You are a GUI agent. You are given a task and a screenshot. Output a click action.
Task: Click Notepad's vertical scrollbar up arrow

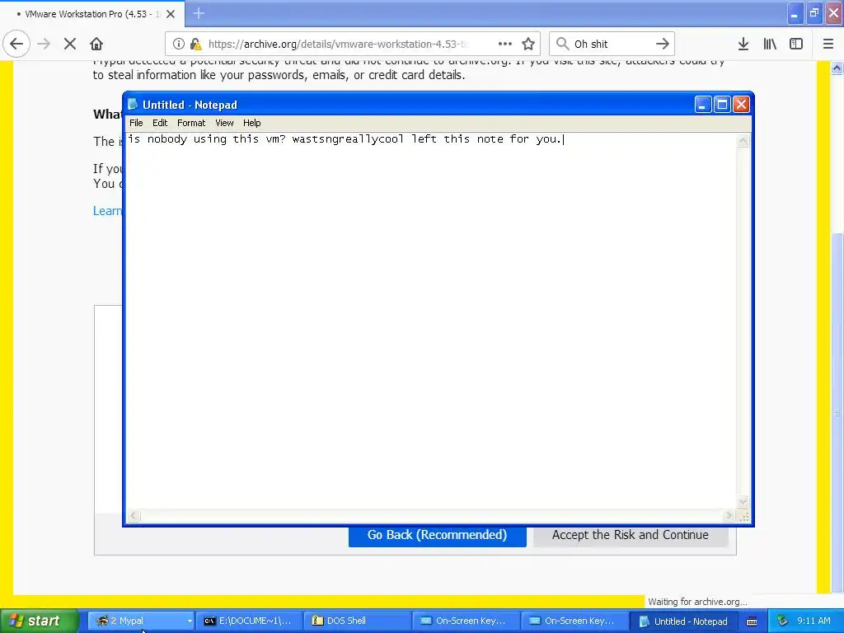[743, 141]
